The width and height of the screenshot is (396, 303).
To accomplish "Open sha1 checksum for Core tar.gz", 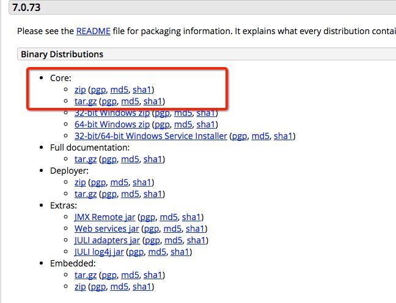I will tap(153, 101).
